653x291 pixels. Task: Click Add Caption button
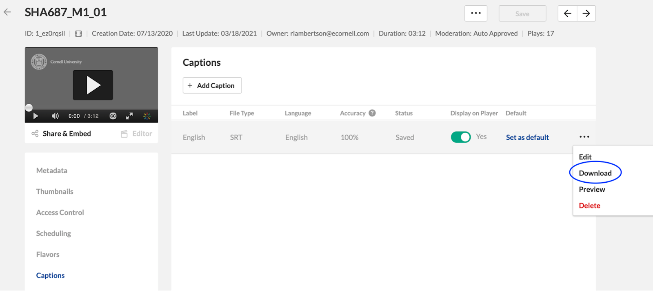coord(212,85)
